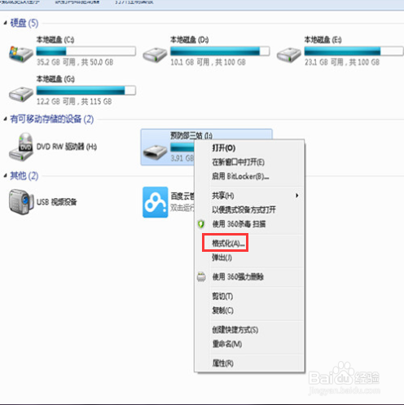Select the local disk E: drive icon
The height and width of the screenshot is (405, 404).
[x=289, y=55]
